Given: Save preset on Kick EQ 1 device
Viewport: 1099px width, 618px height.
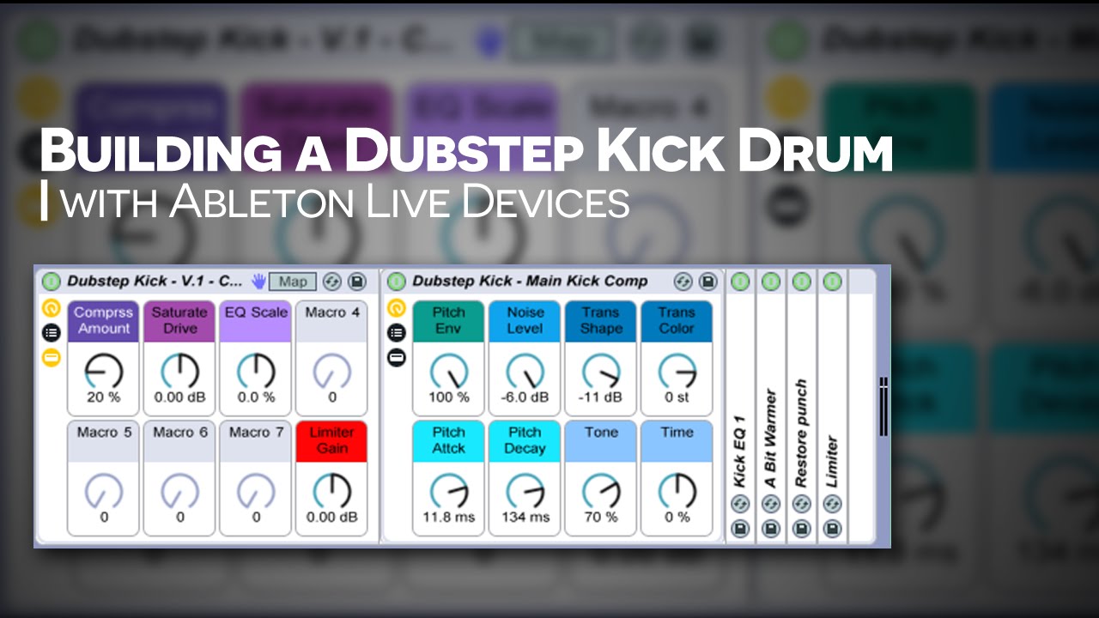Looking at the screenshot, I should pyautogui.click(x=740, y=529).
